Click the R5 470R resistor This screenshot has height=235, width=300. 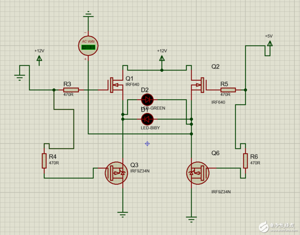click(228, 90)
